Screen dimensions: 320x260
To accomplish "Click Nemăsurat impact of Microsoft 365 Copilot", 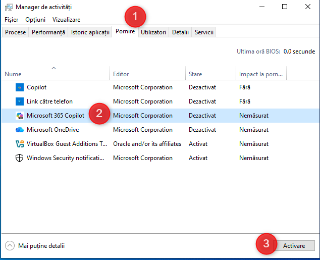I will click(254, 116).
